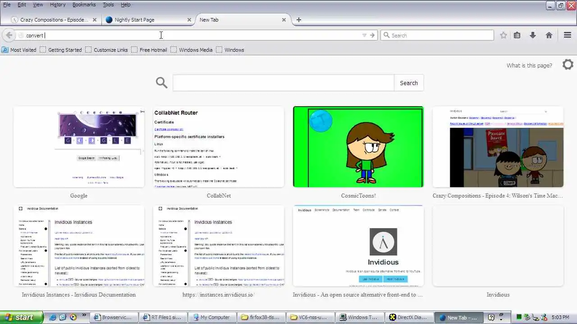Open Windows Media bookmark

(191, 50)
